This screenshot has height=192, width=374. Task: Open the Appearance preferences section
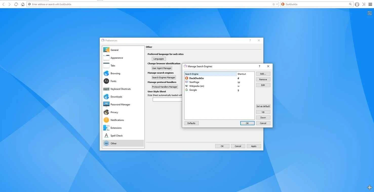[123, 58]
